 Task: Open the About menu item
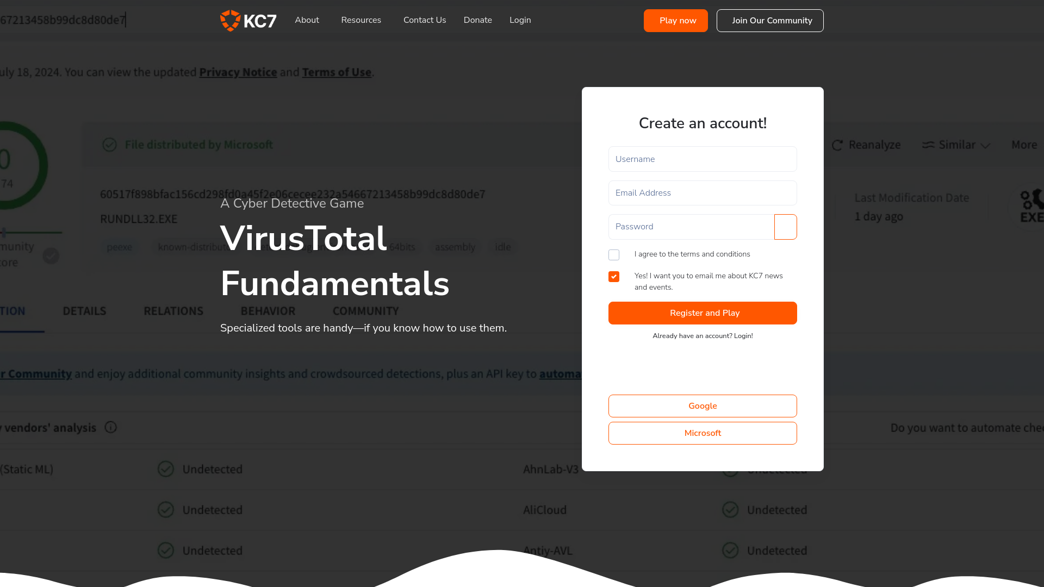click(x=307, y=20)
